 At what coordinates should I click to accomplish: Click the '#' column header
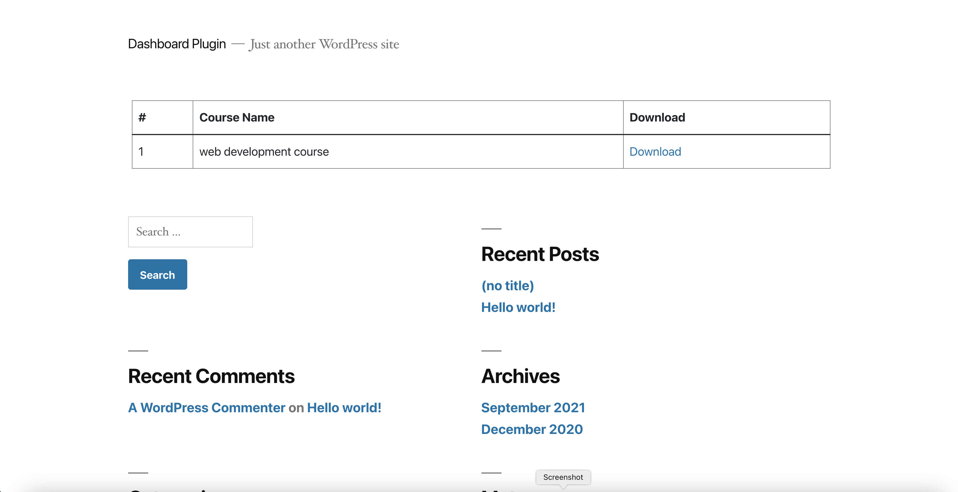pos(142,117)
